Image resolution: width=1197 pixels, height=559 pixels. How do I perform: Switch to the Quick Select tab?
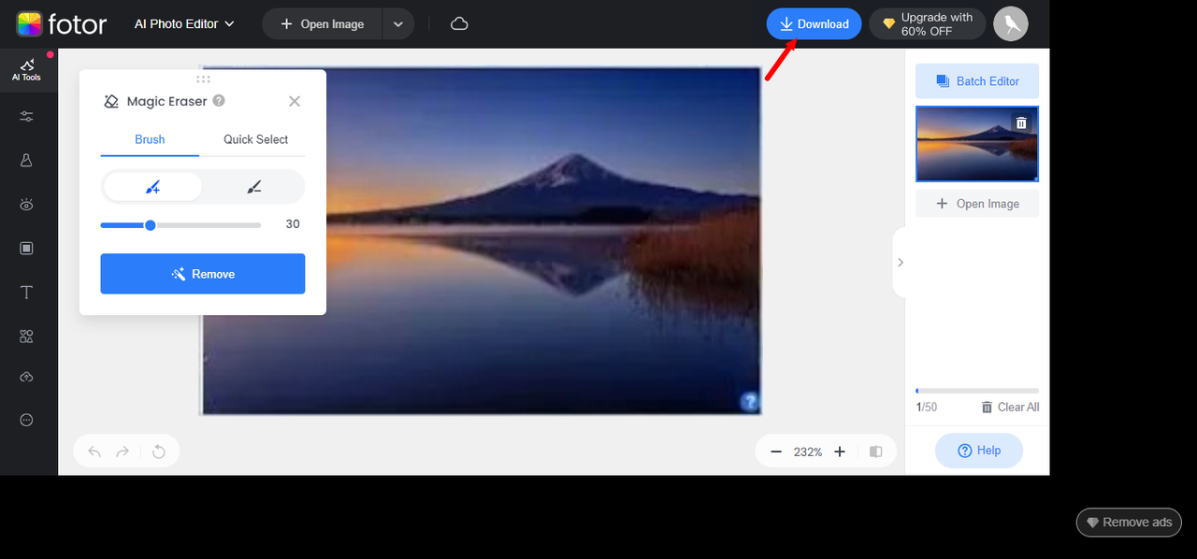pyautogui.click(x=255, y=139)
